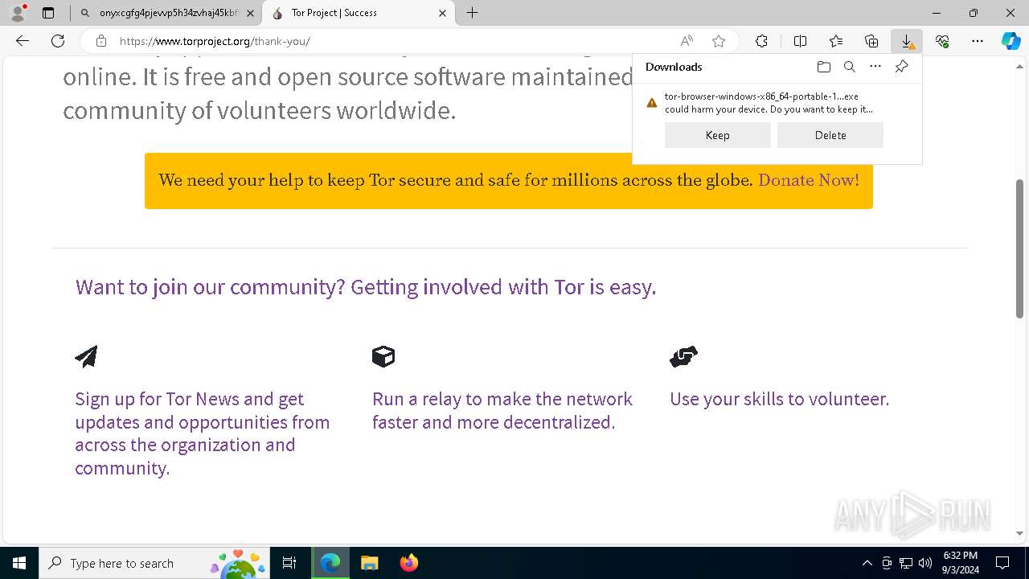The width and height of the screenshot is (1029, 579).
Task: Open Browser essentials heart icon
Action: pos(942,41)
